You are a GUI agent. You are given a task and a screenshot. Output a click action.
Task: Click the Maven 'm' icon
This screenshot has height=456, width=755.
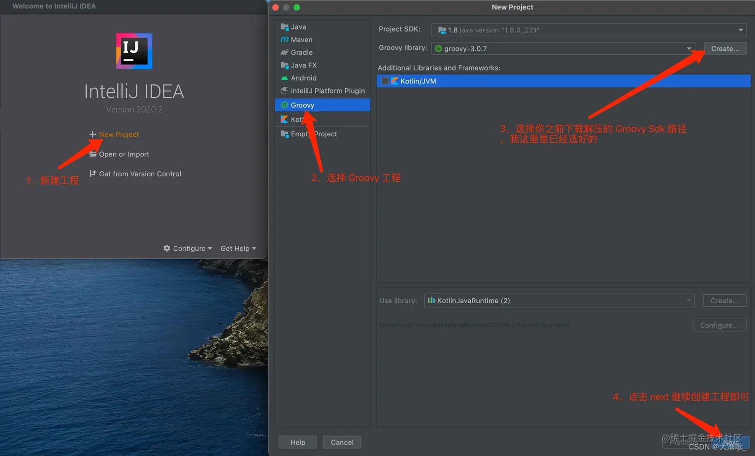285,39
